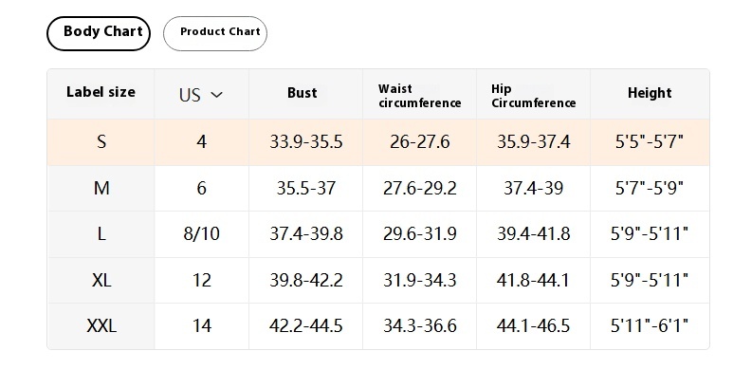Screen dimensions: 733x388
Task: Select the M label size row
Action: pyautogui.click(x=378, y=188)
